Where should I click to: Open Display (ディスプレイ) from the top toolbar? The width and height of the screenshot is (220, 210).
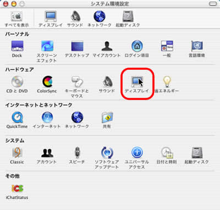(51, 16)
